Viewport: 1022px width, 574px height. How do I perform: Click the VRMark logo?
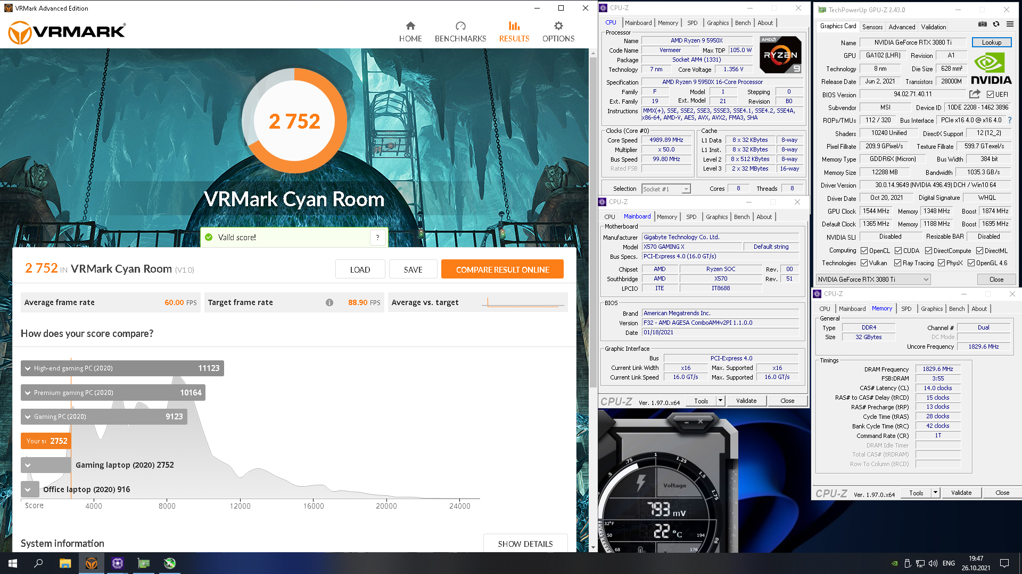[67, 32]
